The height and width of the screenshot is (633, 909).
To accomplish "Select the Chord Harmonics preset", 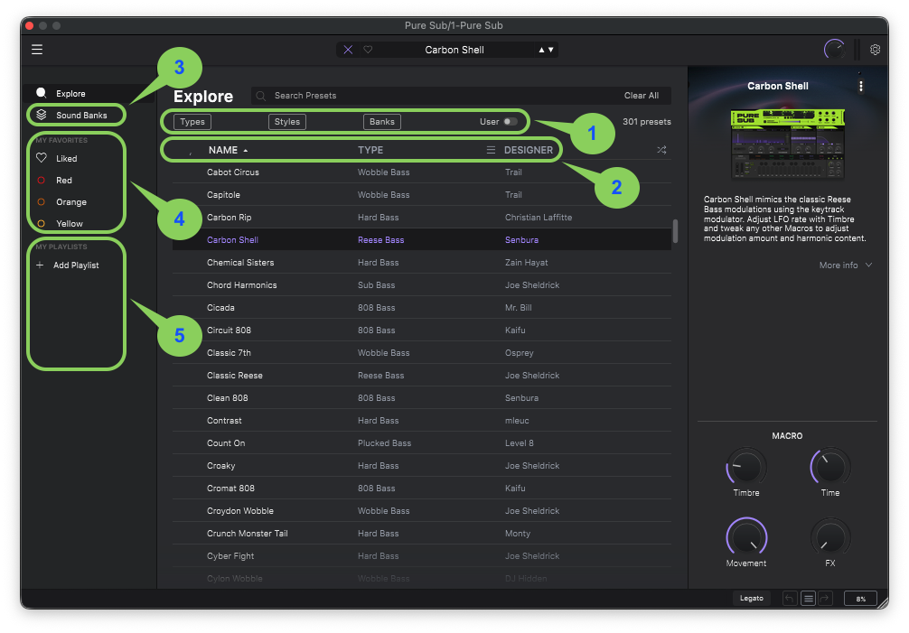I will coord(421,285).
